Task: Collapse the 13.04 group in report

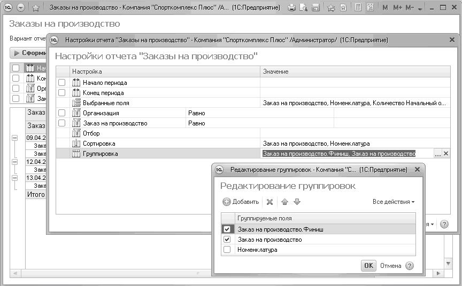Action: (x=14, y=178)
